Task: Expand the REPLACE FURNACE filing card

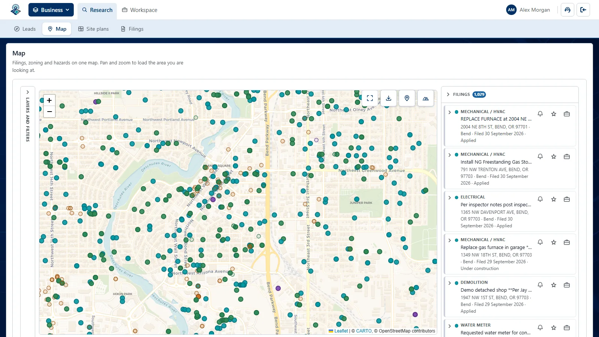Action: pyautogui.click(x=450, y=112)
